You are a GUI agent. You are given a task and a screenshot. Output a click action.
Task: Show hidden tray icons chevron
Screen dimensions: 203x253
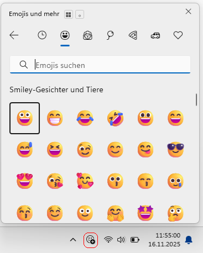(x=73, y=240)
